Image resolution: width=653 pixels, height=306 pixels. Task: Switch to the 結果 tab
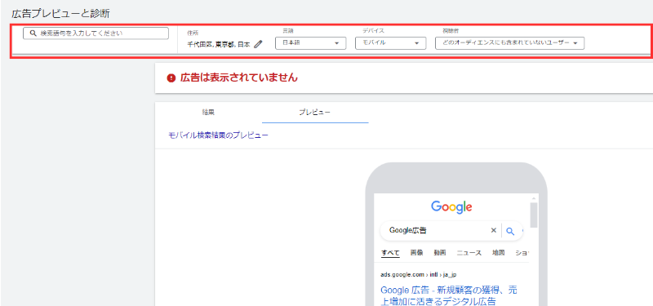click(x=208, y=113)
